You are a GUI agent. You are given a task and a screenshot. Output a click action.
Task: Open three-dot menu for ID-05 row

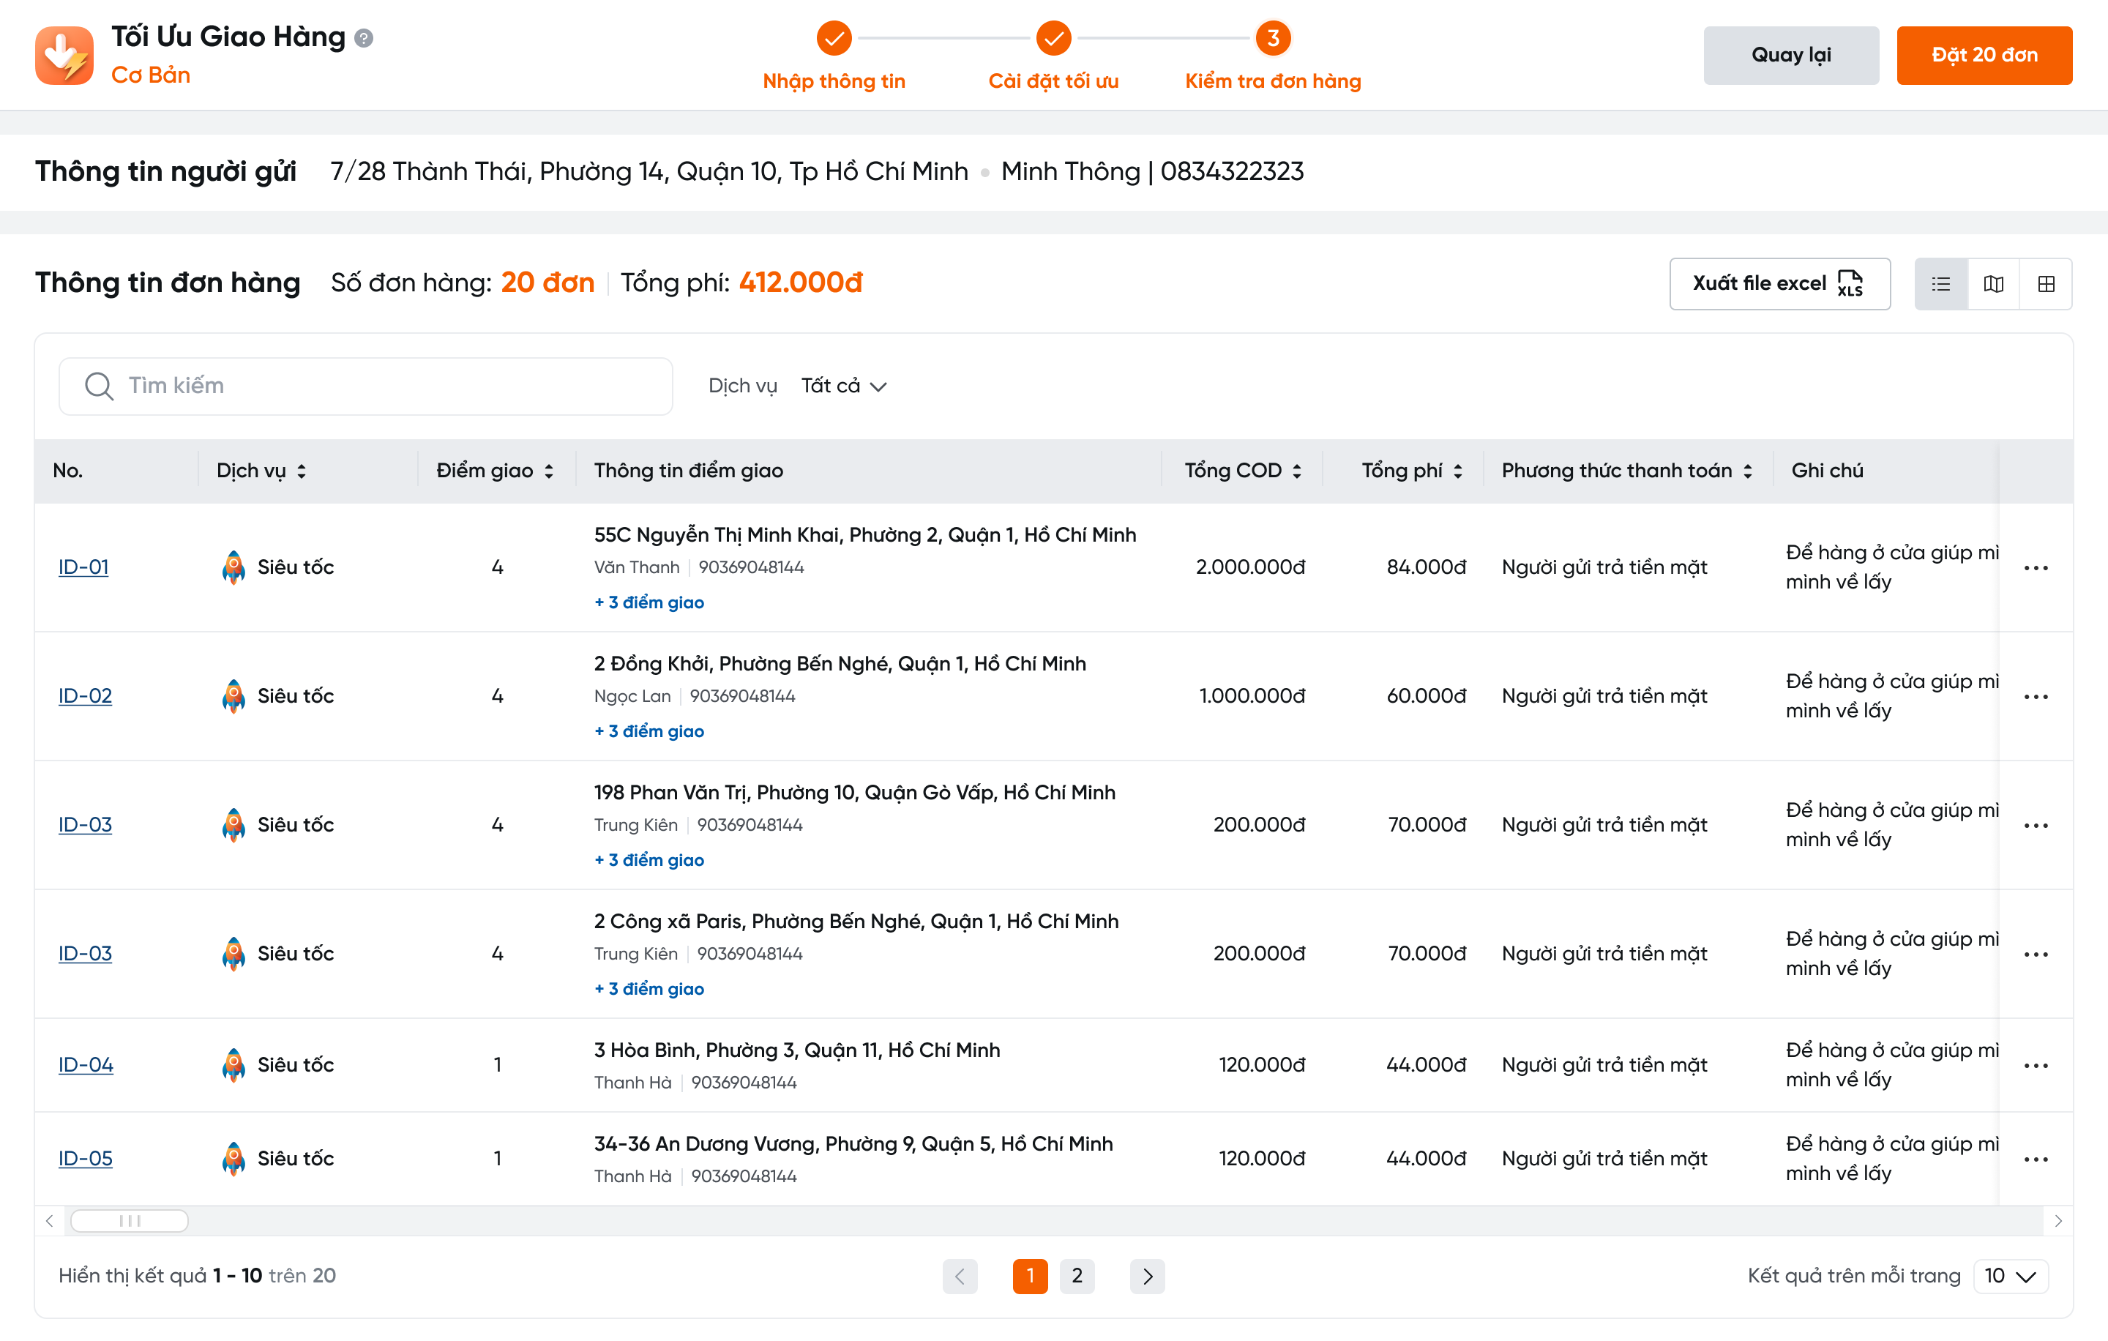click(2036, 1159)
